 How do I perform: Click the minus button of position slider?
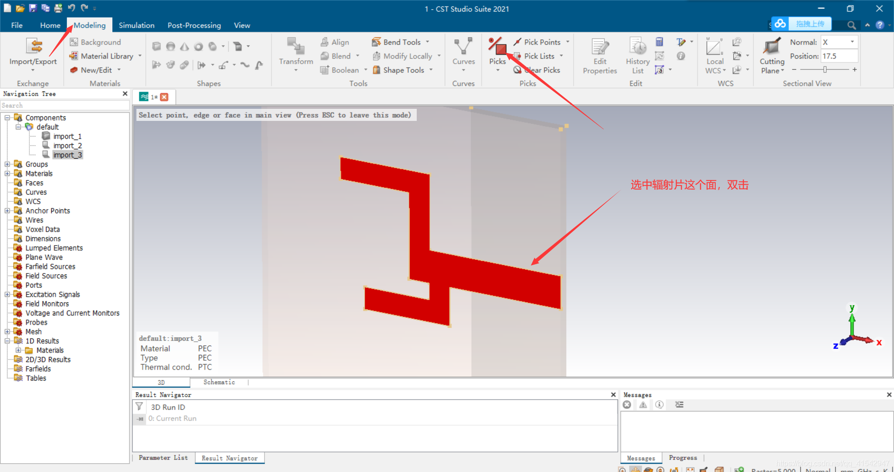pyautogui.click(x=794, y=69)
